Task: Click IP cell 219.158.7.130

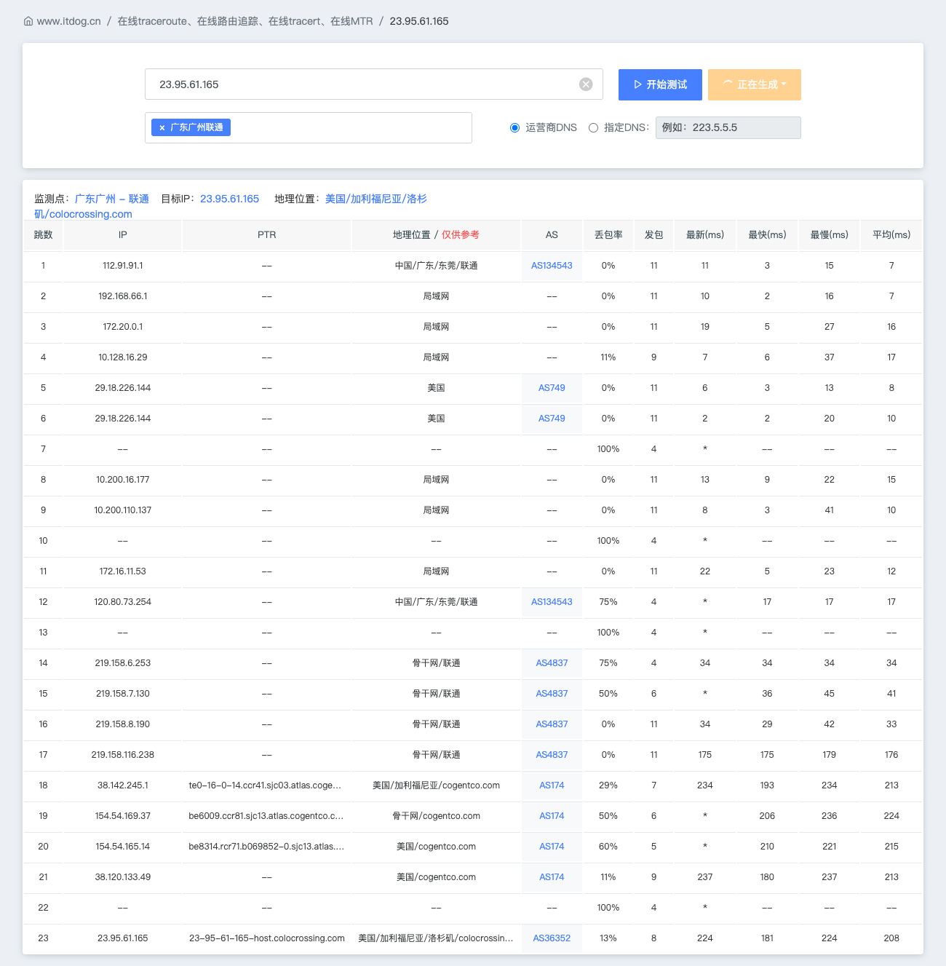Action: pos(123,694)
